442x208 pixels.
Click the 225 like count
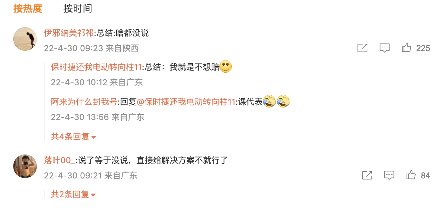[423, 48]
